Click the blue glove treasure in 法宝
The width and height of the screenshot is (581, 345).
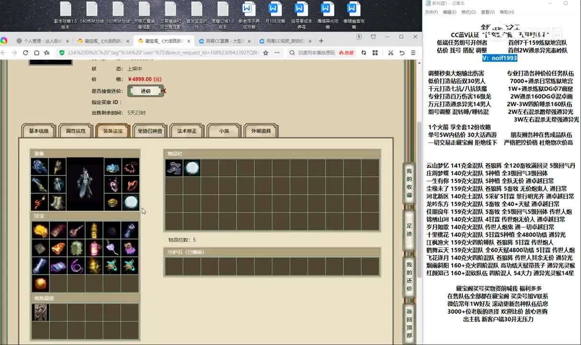point(129,230)
